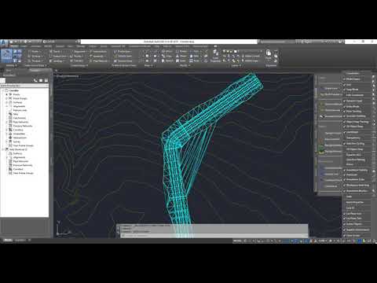Open the Profile creation tool
This screenshot has height=283, width=377.
(77, 56)
